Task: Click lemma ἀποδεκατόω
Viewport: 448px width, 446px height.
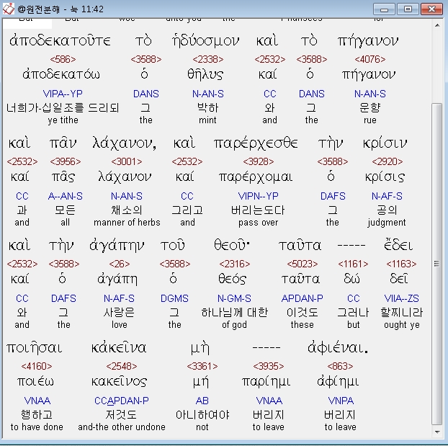Action: [x=61, y=74]
